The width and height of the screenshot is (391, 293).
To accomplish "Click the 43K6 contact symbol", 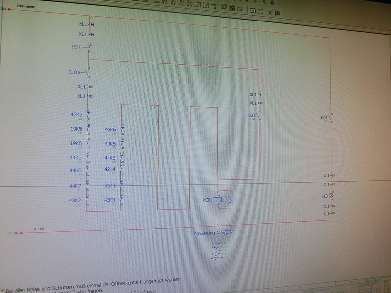I will [x=122, y=130].
